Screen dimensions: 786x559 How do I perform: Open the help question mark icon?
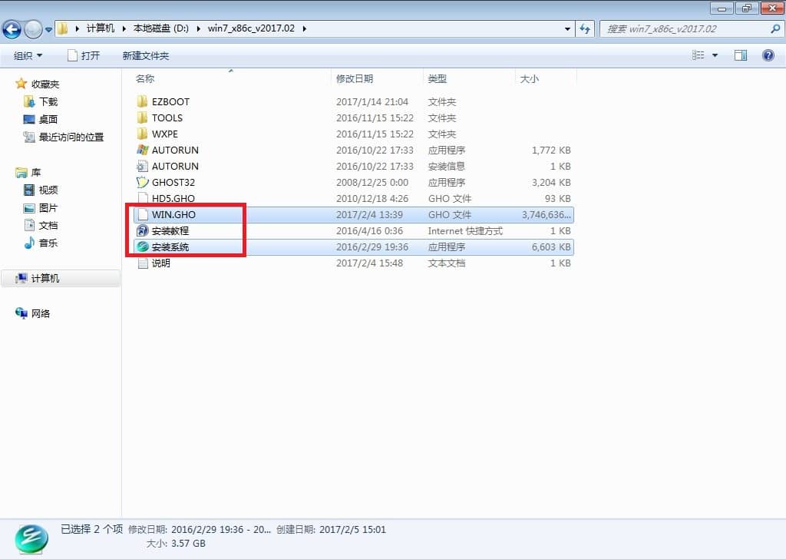(768, 55)
